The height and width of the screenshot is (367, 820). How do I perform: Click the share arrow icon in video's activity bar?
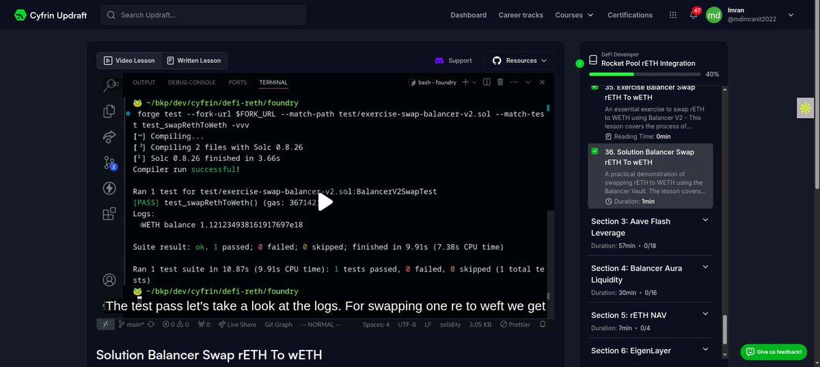[109, 137]
